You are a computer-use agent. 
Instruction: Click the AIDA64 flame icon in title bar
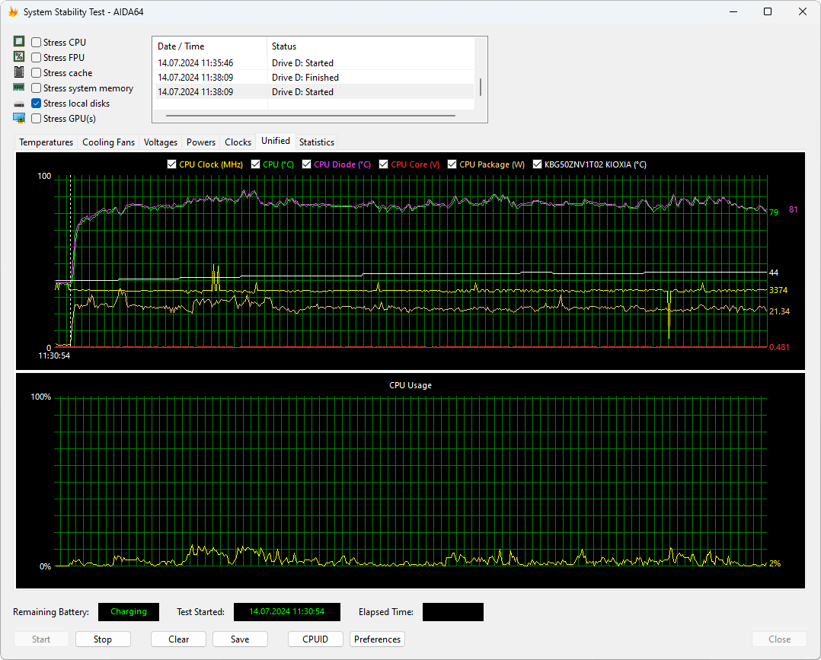tap(12, 12)
